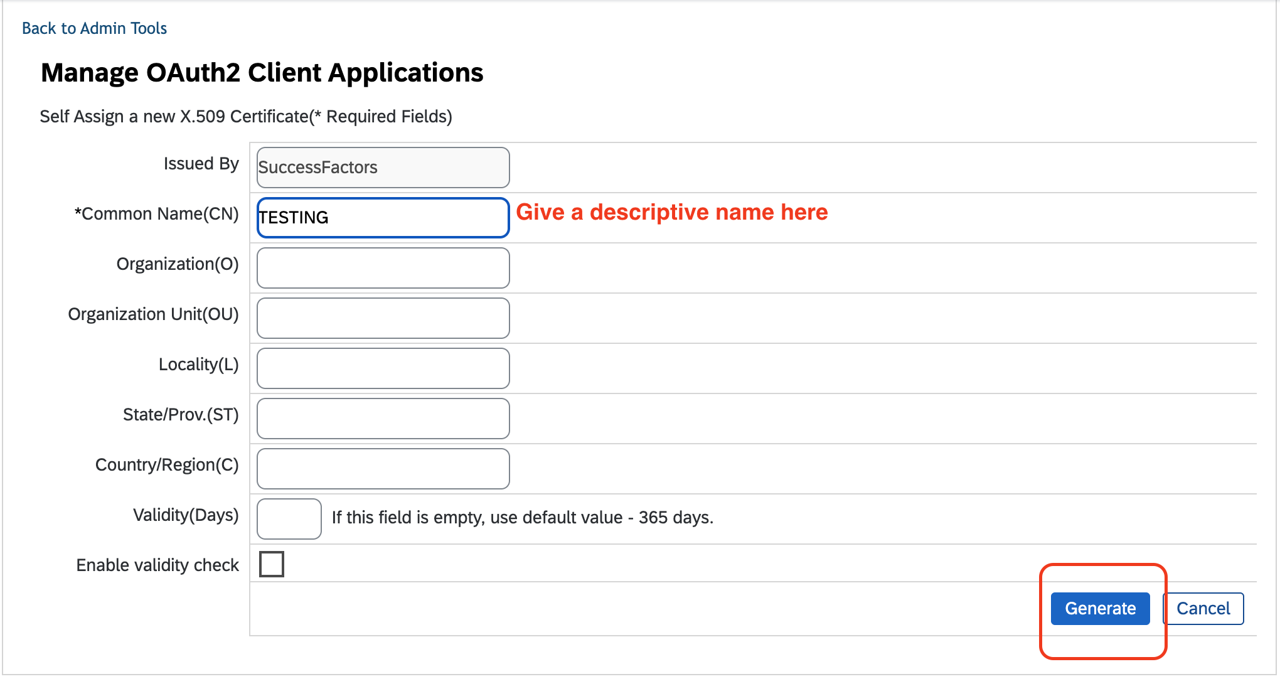
Task: Select the Organization Unit(OU) field
Action: pos(383,318)
